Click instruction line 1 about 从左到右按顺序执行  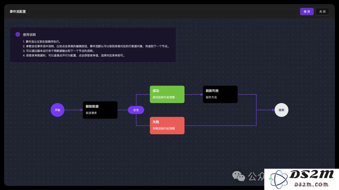click(x=42, y=42)
